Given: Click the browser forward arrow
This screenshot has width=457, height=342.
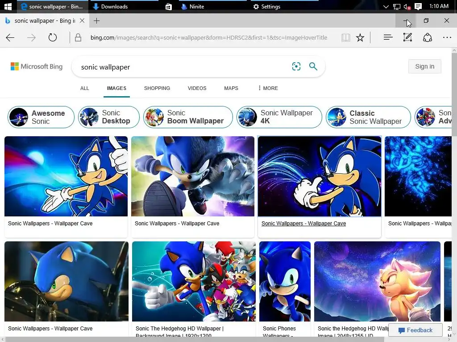Looking at the screenshot, I should click(x=31, y=37).
